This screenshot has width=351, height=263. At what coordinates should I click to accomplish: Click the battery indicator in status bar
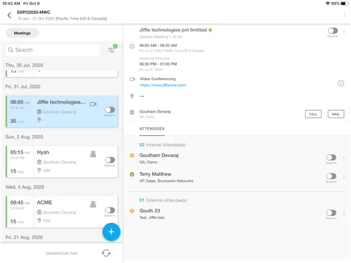coord(345,3)
